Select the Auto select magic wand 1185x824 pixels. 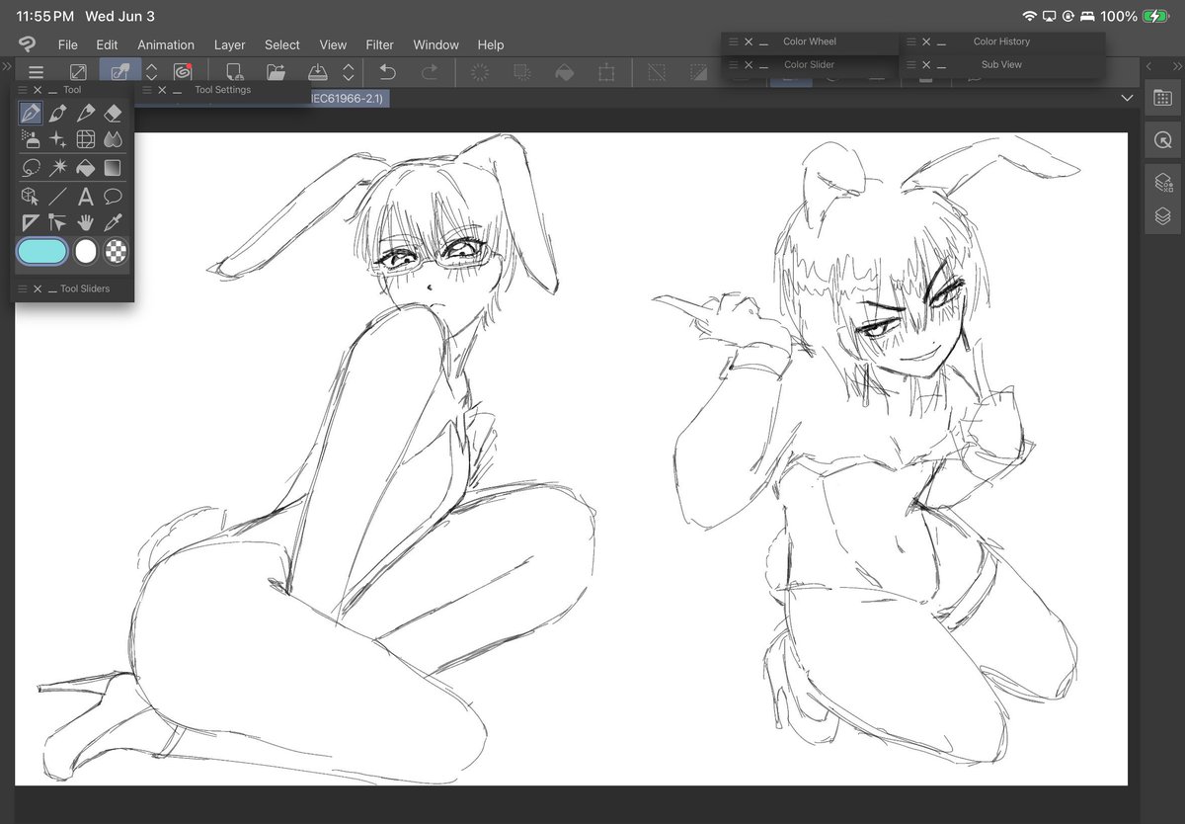coord(58,168)
